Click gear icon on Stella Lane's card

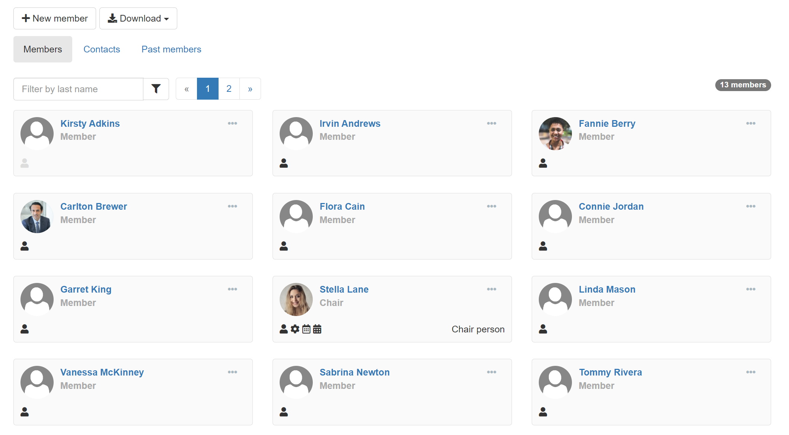(295, 329)
